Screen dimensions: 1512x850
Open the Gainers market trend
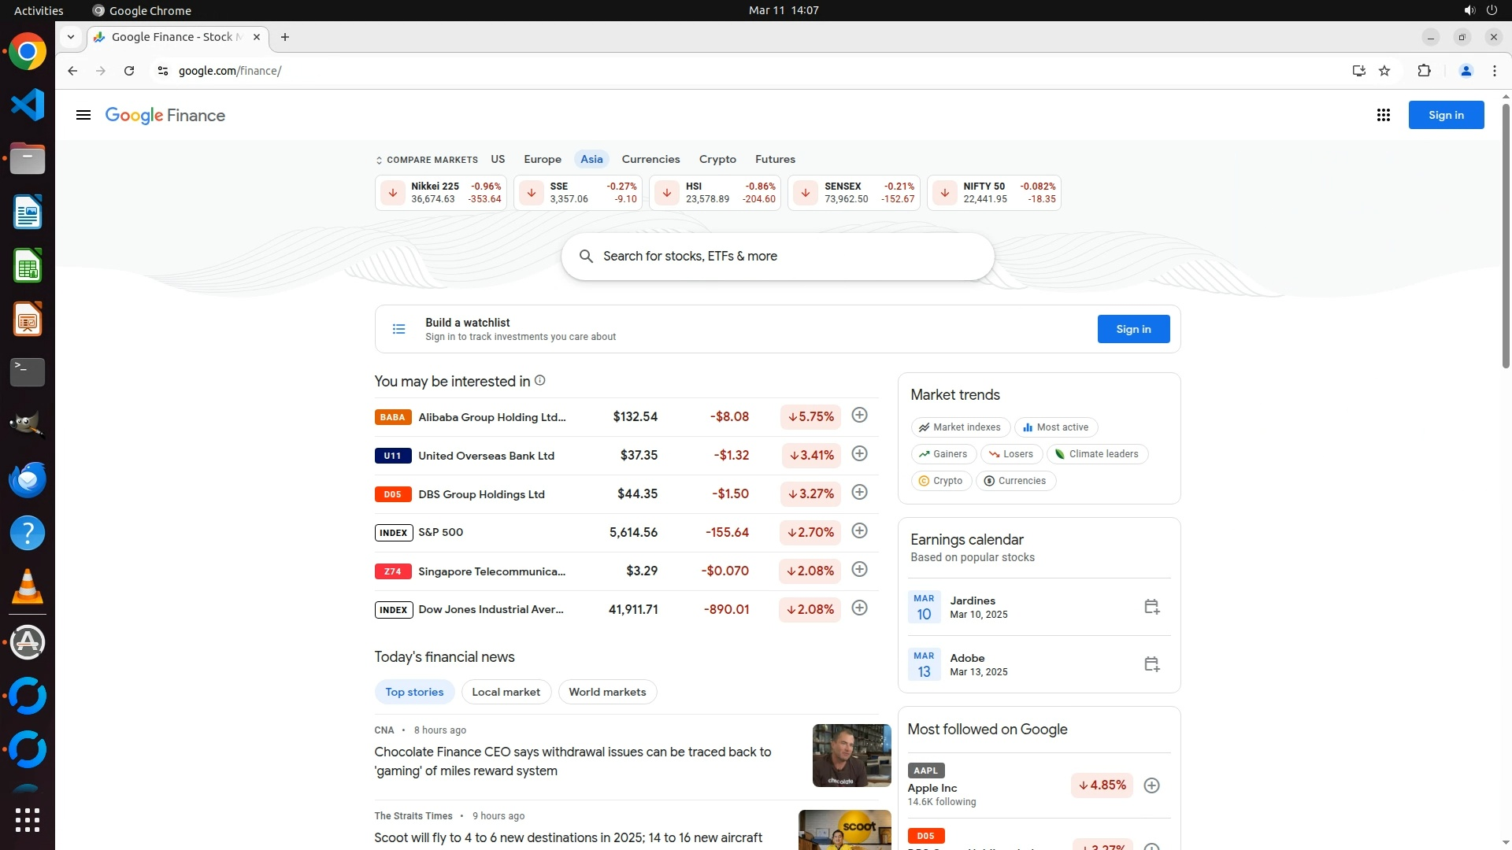click(943, 454)
